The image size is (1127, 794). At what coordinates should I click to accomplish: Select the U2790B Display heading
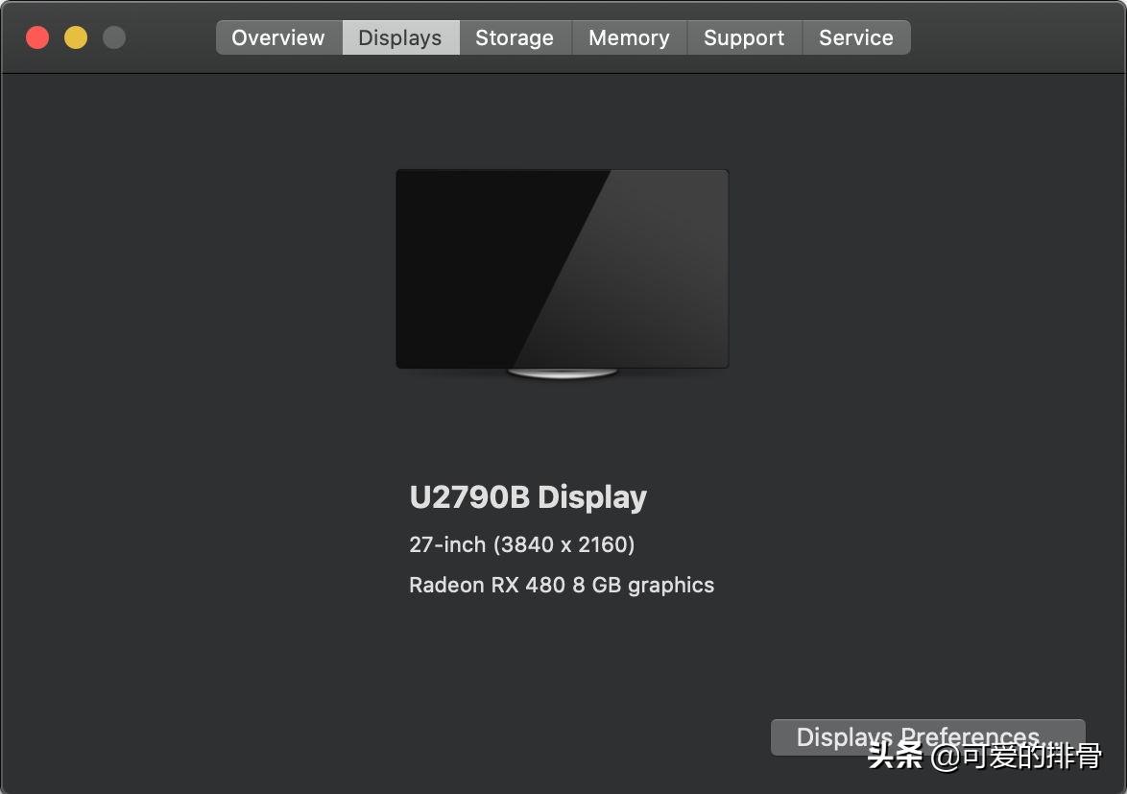pos(528,497)
